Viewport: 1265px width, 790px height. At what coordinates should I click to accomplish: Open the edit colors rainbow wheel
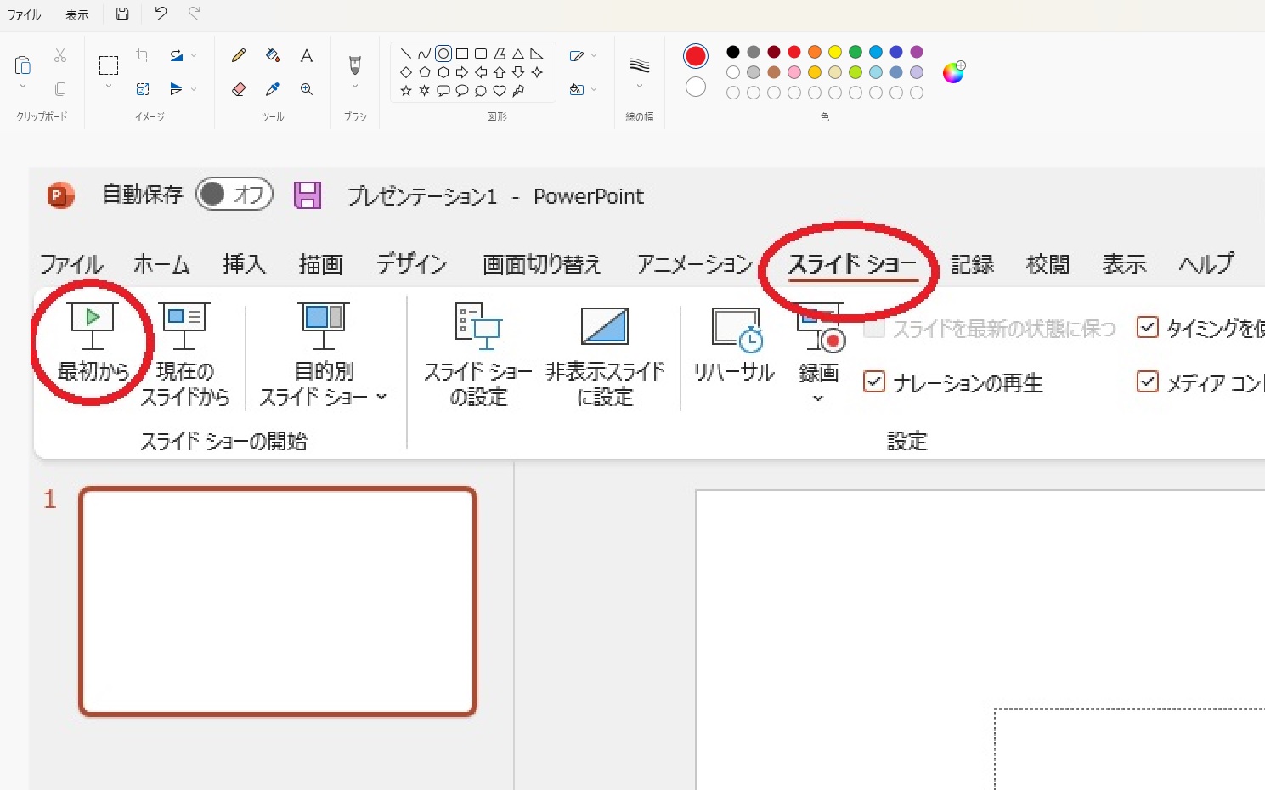coord(954,72)
